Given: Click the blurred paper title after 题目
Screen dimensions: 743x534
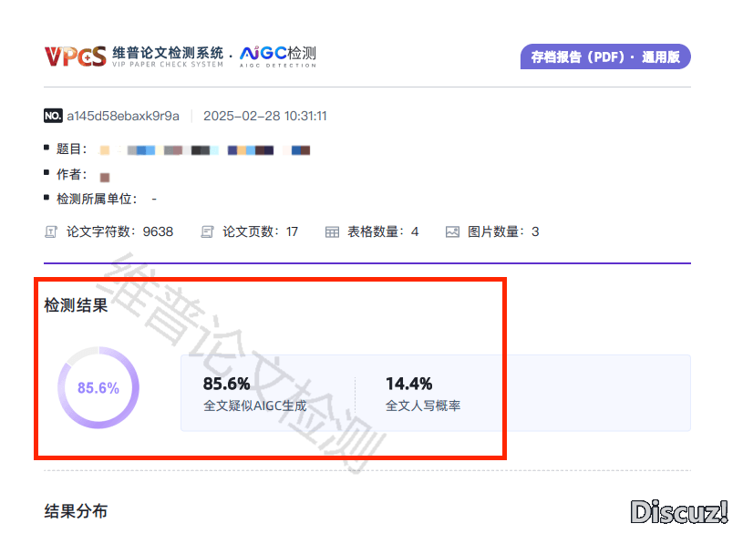Looking at the screenshot, I should click(x=205, y=149).
